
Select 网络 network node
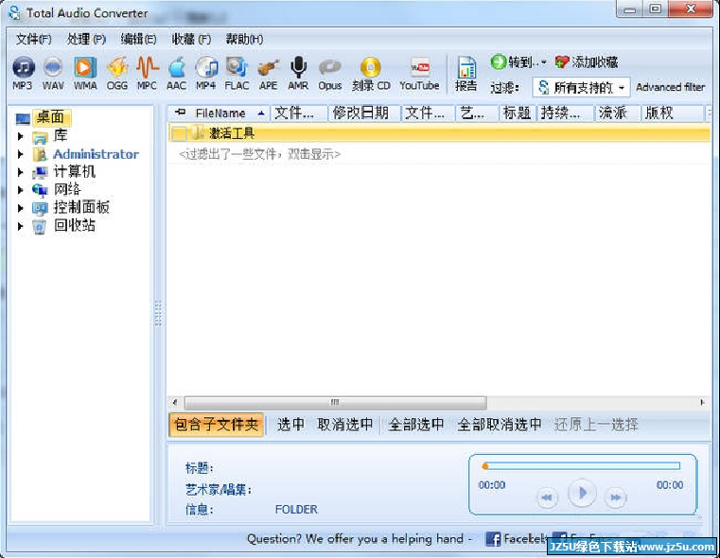click(x=67, y=189)
